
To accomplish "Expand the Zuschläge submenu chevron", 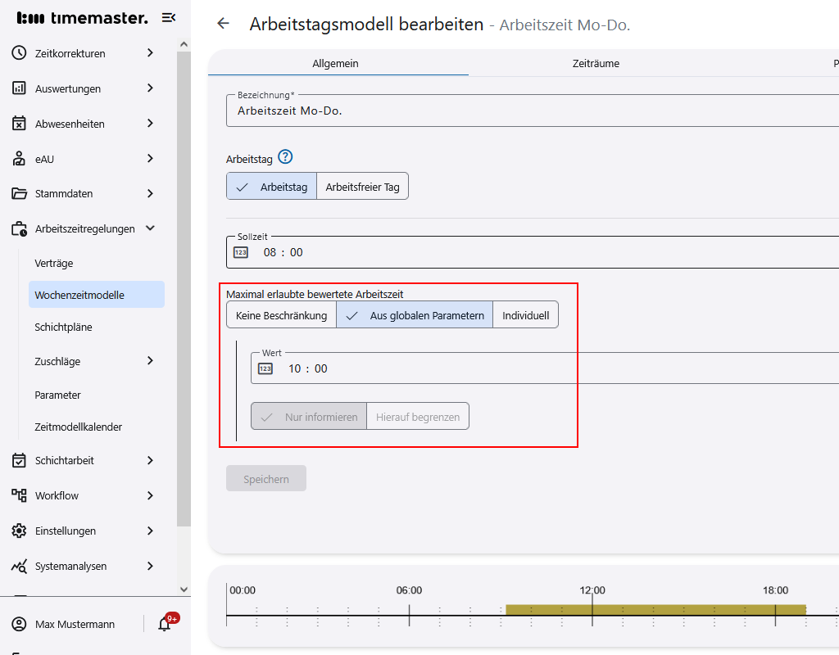I will [150, 361].
